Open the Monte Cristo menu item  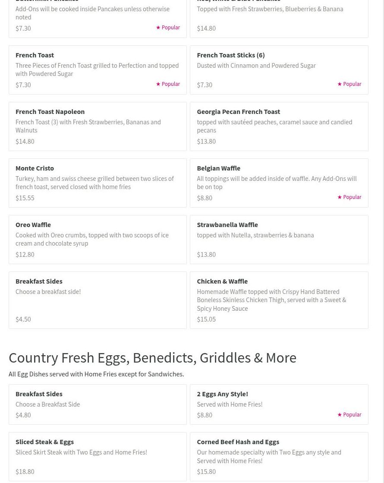(98, 183)
